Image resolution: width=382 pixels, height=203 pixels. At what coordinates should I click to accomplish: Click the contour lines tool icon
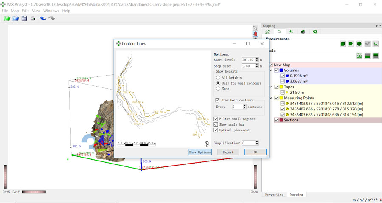pos(360,56)
